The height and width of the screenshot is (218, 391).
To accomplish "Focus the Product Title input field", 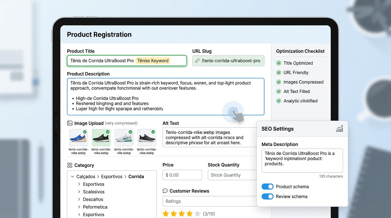I will [x=127, y=61].
